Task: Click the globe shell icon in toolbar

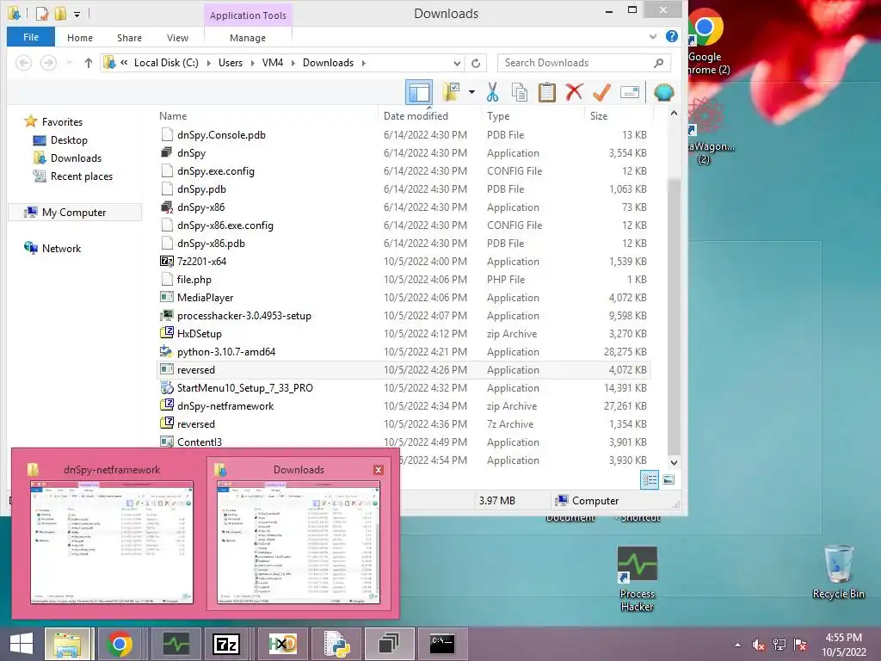Action: coord(663,92)
